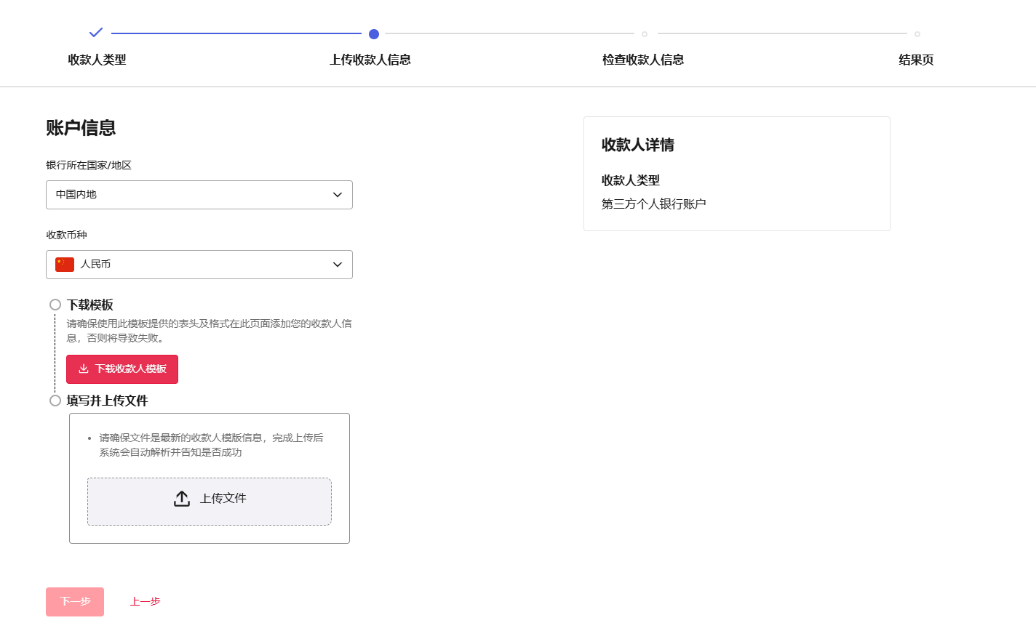Screen dimensions: 1036x631
Task: Select the 填写并上传文件 radio circle
Action: point(55,401)
